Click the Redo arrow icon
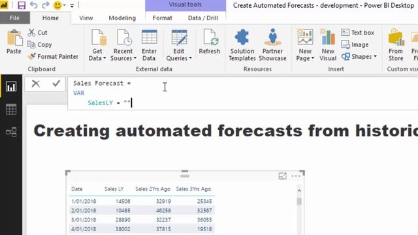 (x=46, y=5)
